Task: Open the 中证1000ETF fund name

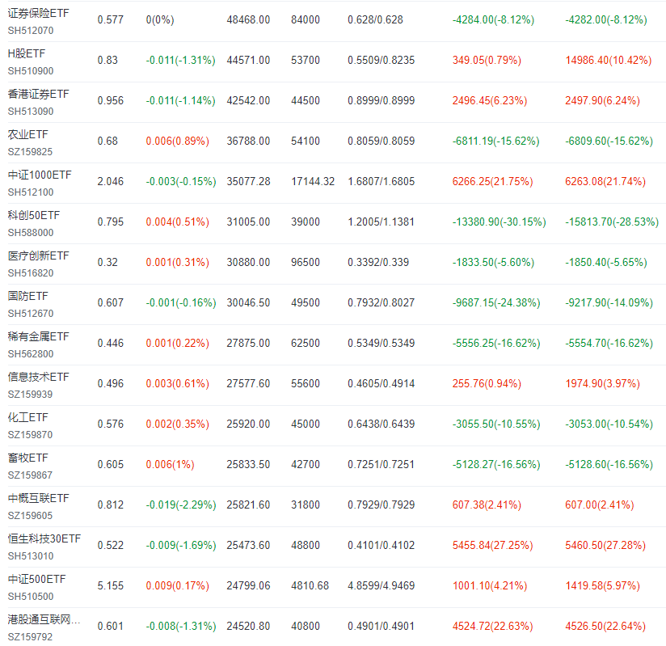Action: (x=40, y=175)
